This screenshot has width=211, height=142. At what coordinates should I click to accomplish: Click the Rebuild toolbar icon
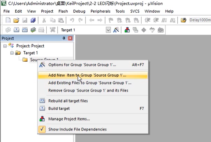click(25, 30)
